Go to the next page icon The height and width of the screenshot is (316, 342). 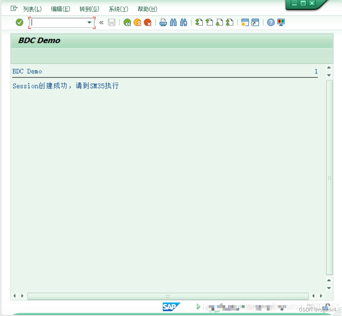click(x=219, y=22)
